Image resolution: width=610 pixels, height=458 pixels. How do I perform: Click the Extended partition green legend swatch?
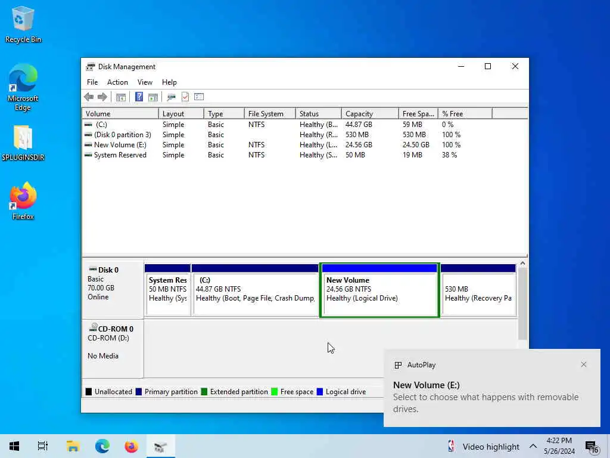[204, 392]
